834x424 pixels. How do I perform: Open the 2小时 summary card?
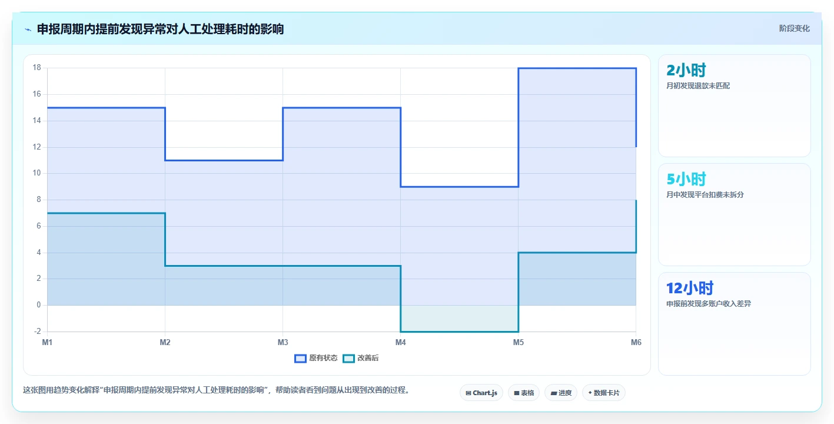(734, 105)
